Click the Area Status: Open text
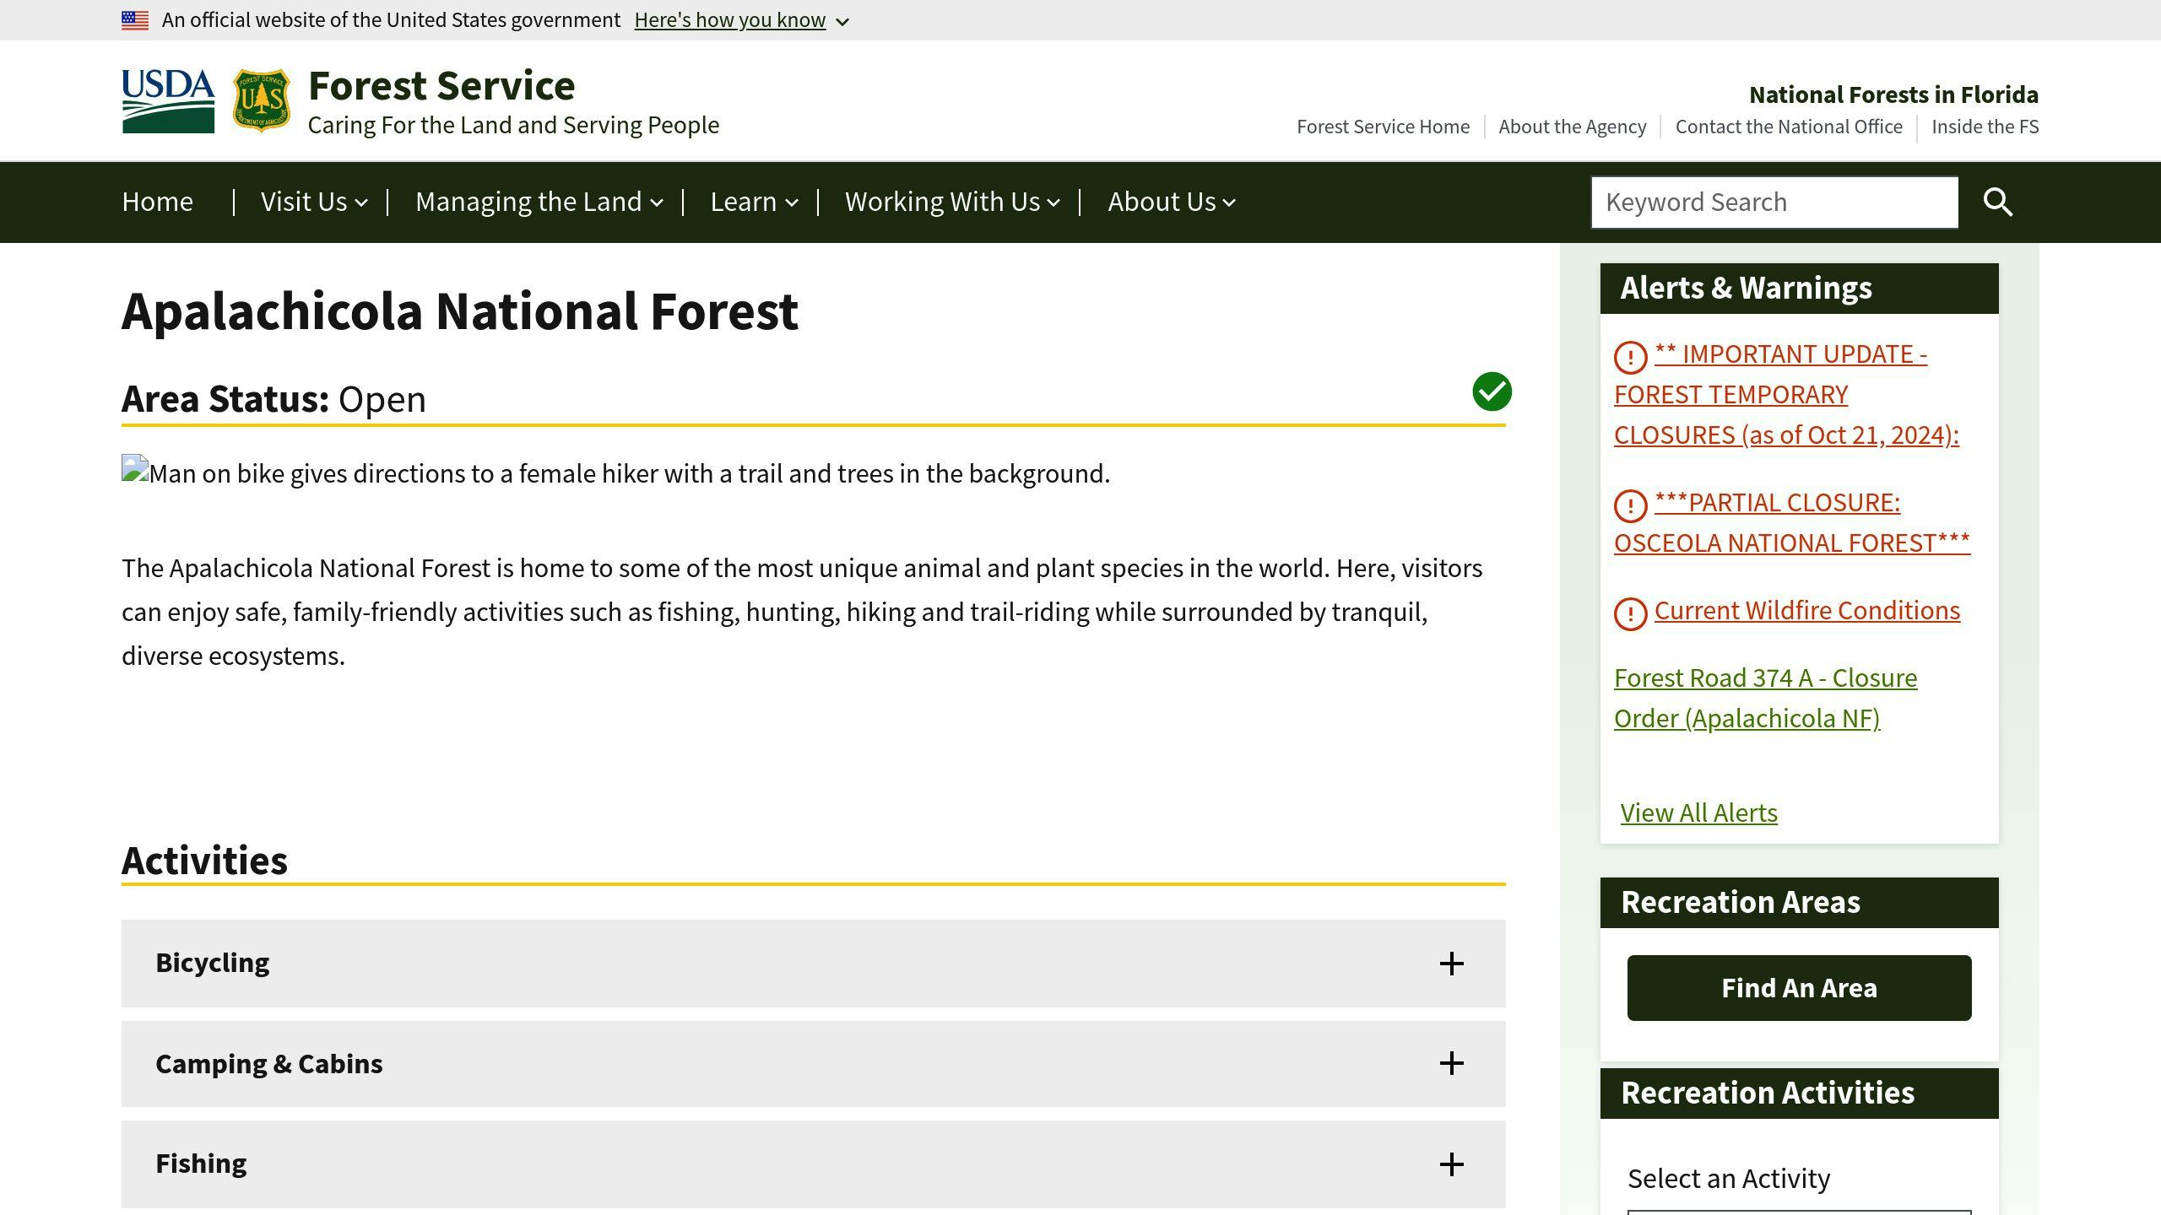 274,399
